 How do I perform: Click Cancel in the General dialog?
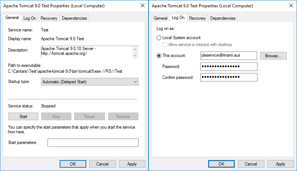pyautogui.click(x=102, y=164)
